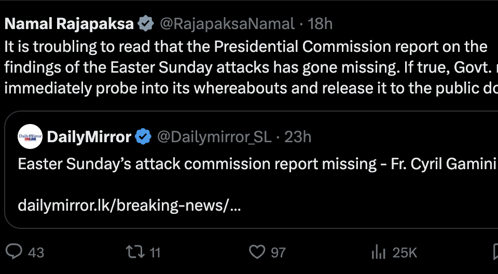Click the 97 likes count
Viewport: 498px width, 274px height.
click(x=278, y=253)
